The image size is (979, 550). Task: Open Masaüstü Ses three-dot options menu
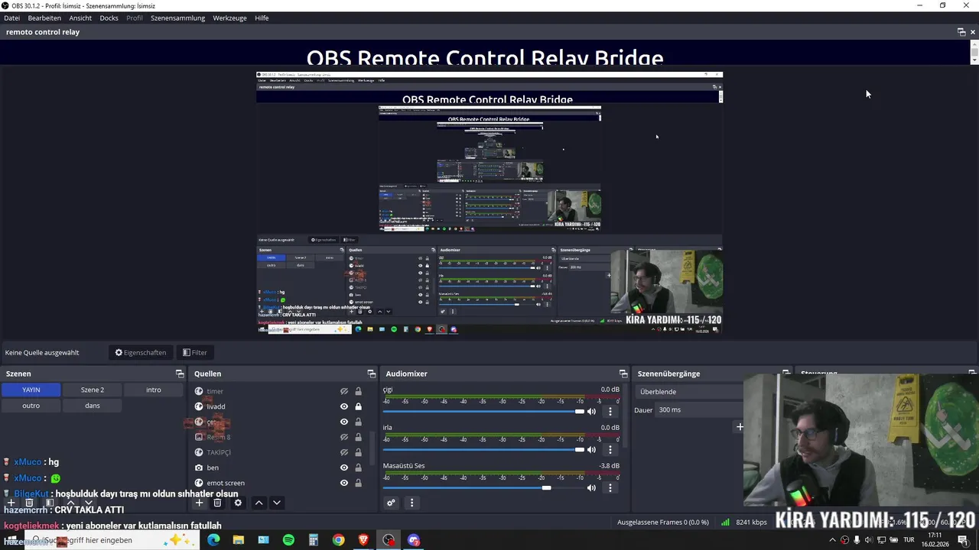click(610, 488)
